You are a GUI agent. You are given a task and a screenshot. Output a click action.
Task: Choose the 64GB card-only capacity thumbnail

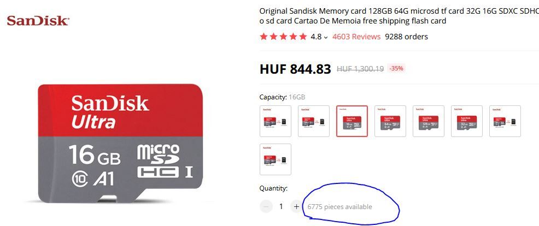click(x=390, y=121)
